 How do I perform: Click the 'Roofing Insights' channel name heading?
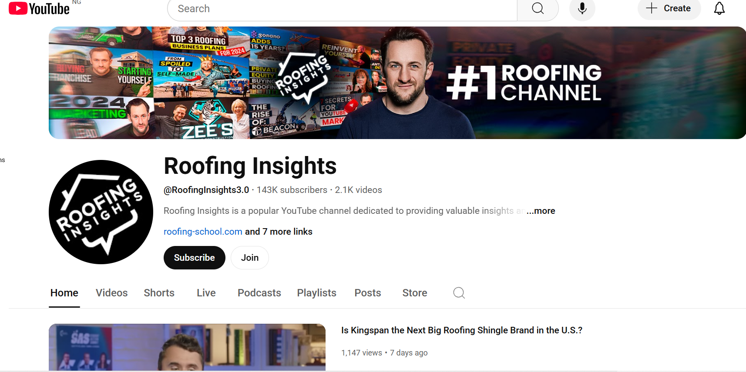click(x=250, y=166)
